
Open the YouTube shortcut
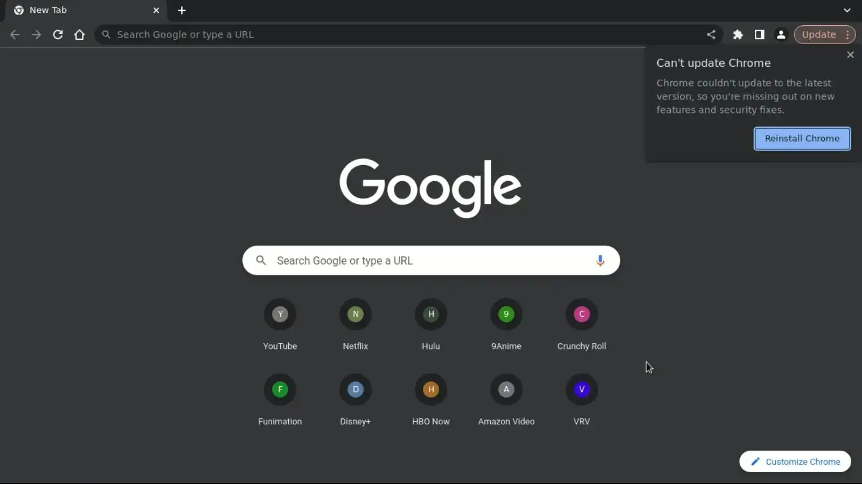[x=280, y=325]
